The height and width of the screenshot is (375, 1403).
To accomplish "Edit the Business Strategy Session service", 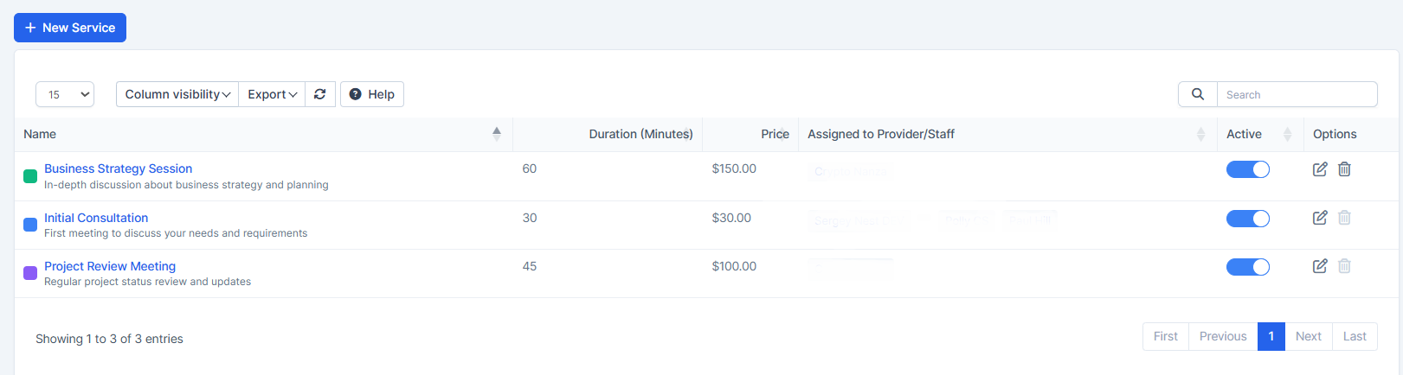I will tap(1320, 169).
